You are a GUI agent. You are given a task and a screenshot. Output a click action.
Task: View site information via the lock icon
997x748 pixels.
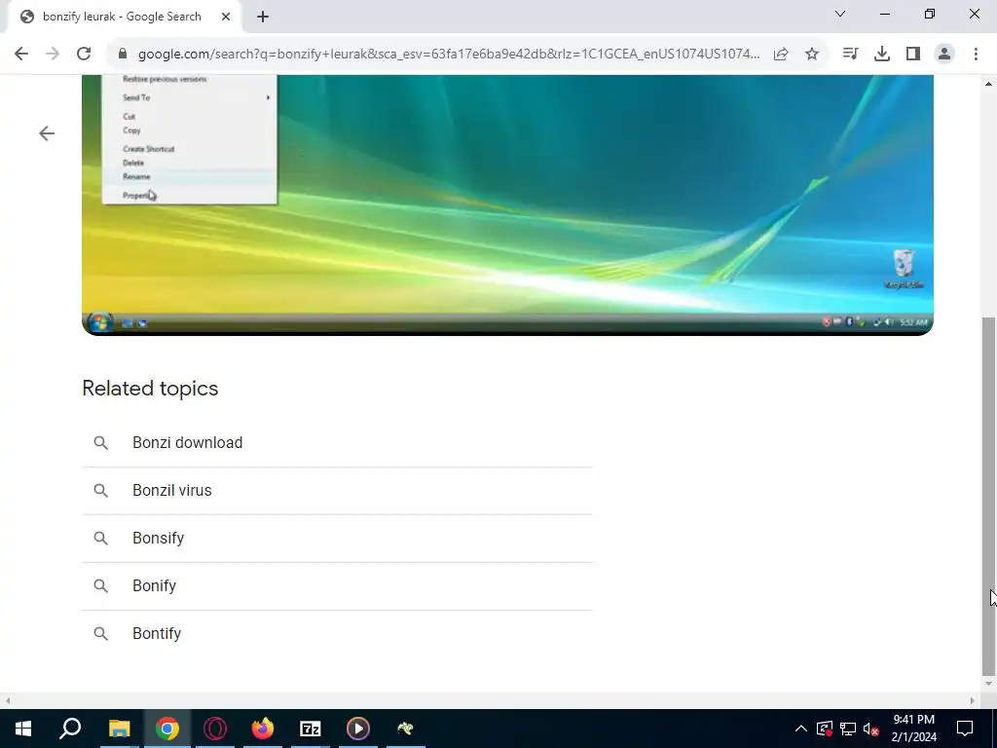pyautogui.click(x=123, y=55)
